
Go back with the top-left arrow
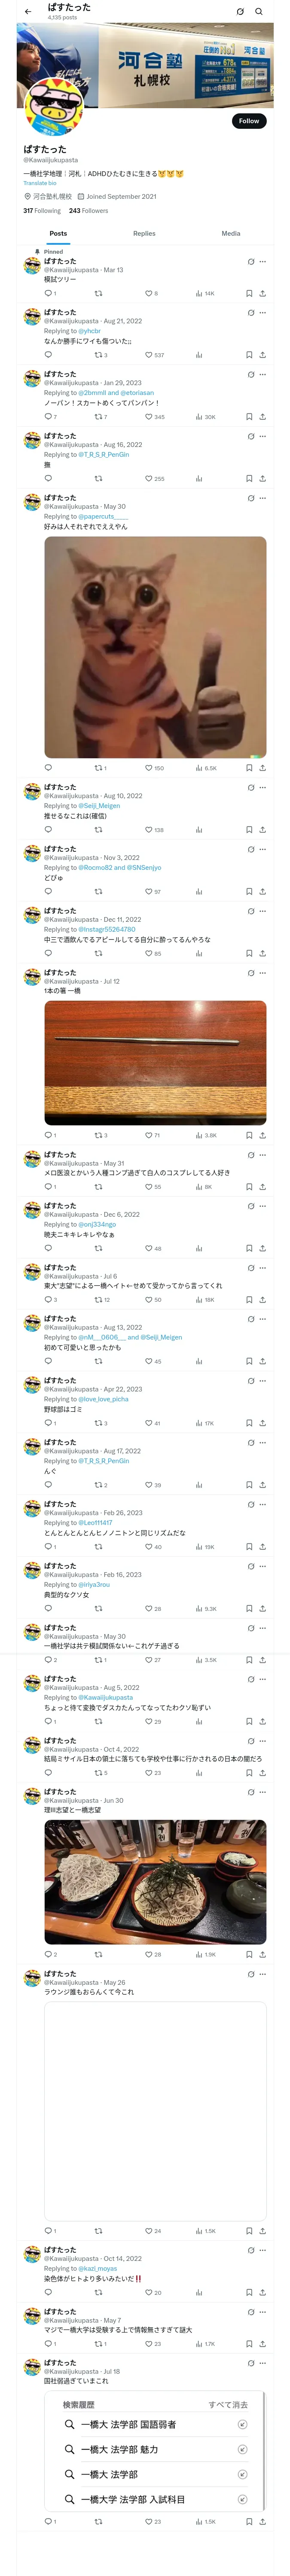click(28, 12)
